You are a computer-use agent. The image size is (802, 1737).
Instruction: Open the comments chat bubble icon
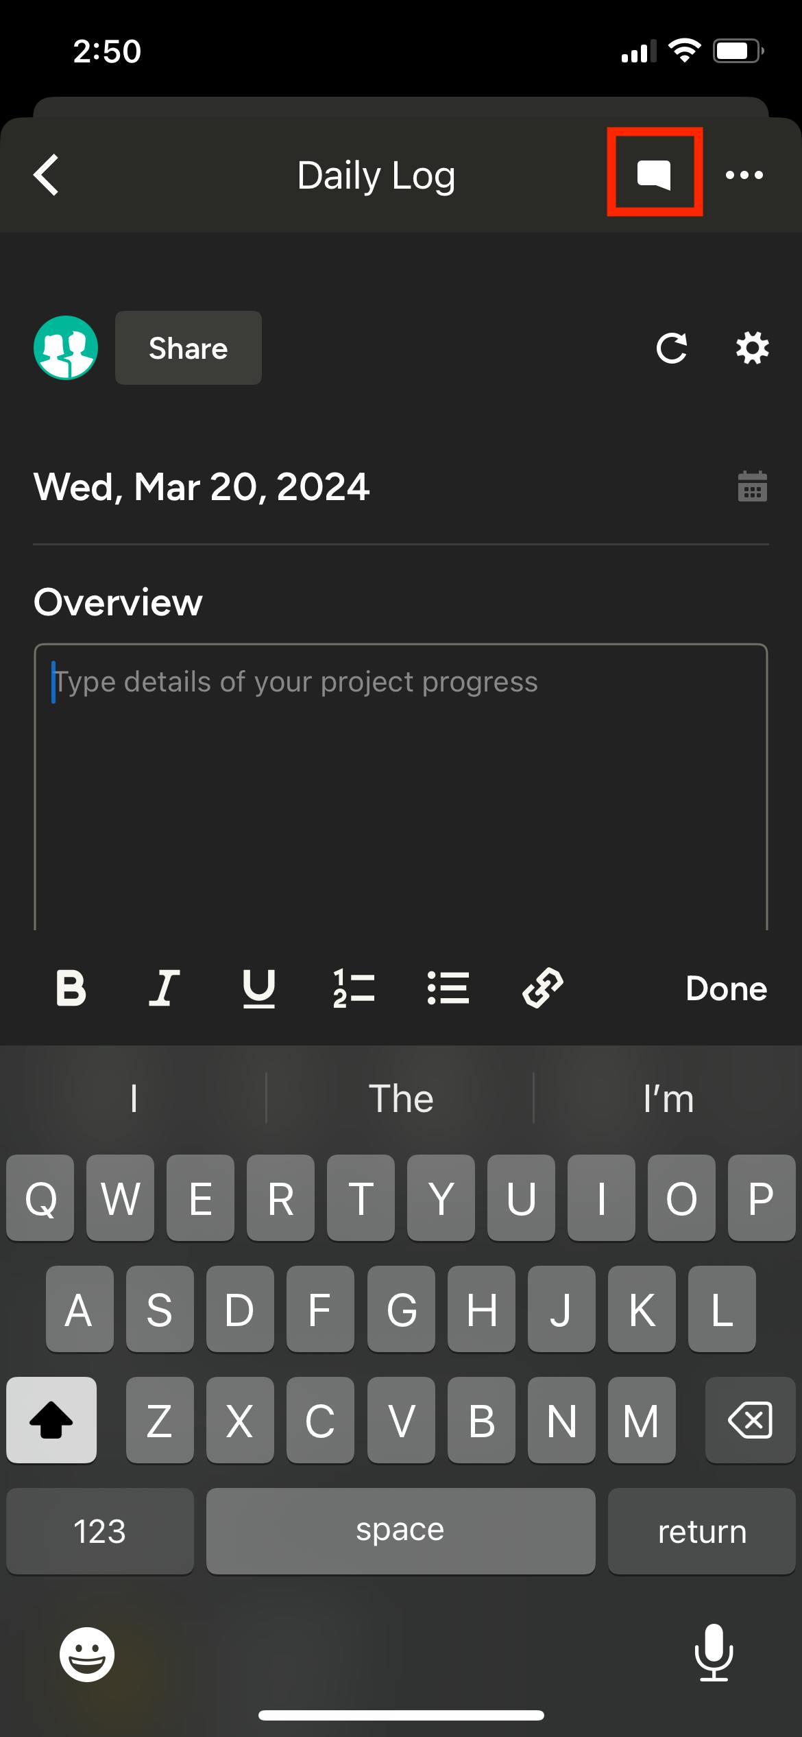pos(654,174)
